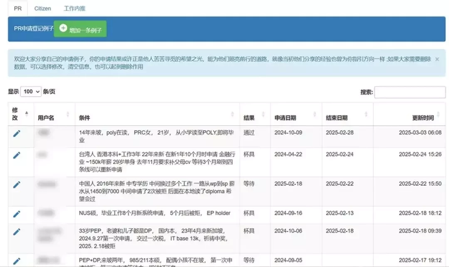Edit the 33岁PEP row with pencil icon
Image resolution: width=449 pixels, height=267 pixels.
pyautogui.click(x=17, y=232)
